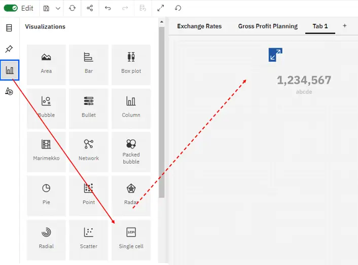
Task: Click the Visualizations panel heading
Action: tap(45, 27)
